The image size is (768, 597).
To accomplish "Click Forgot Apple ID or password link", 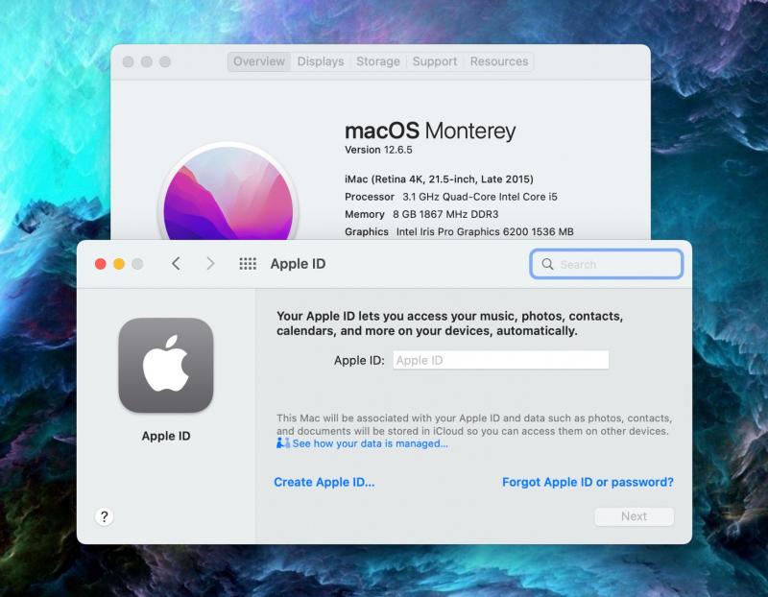I will tap(588, 483).
